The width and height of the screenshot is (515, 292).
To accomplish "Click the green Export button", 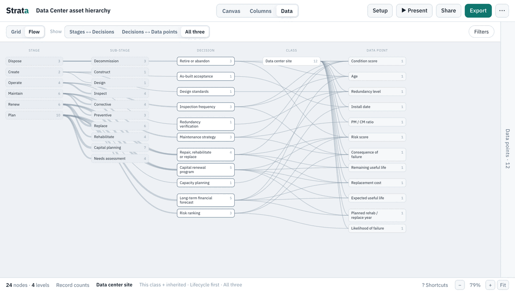I will [x=478, y=11].
